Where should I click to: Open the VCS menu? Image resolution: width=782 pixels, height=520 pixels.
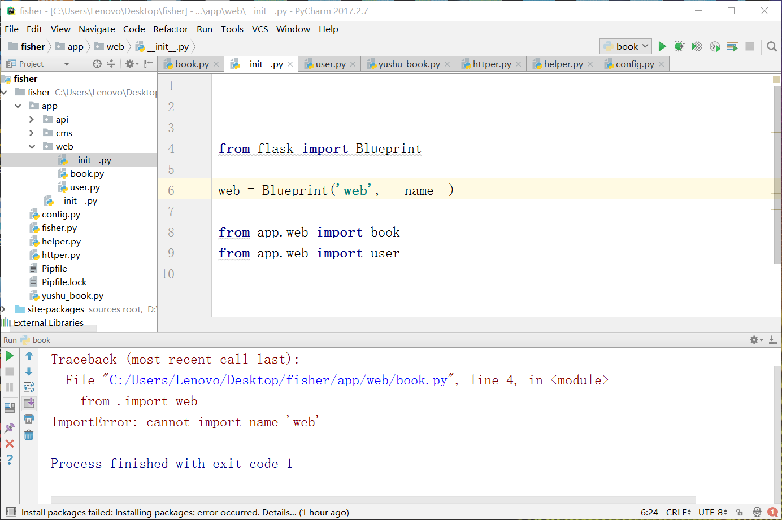pyautogui.click(x=260, y=29)
